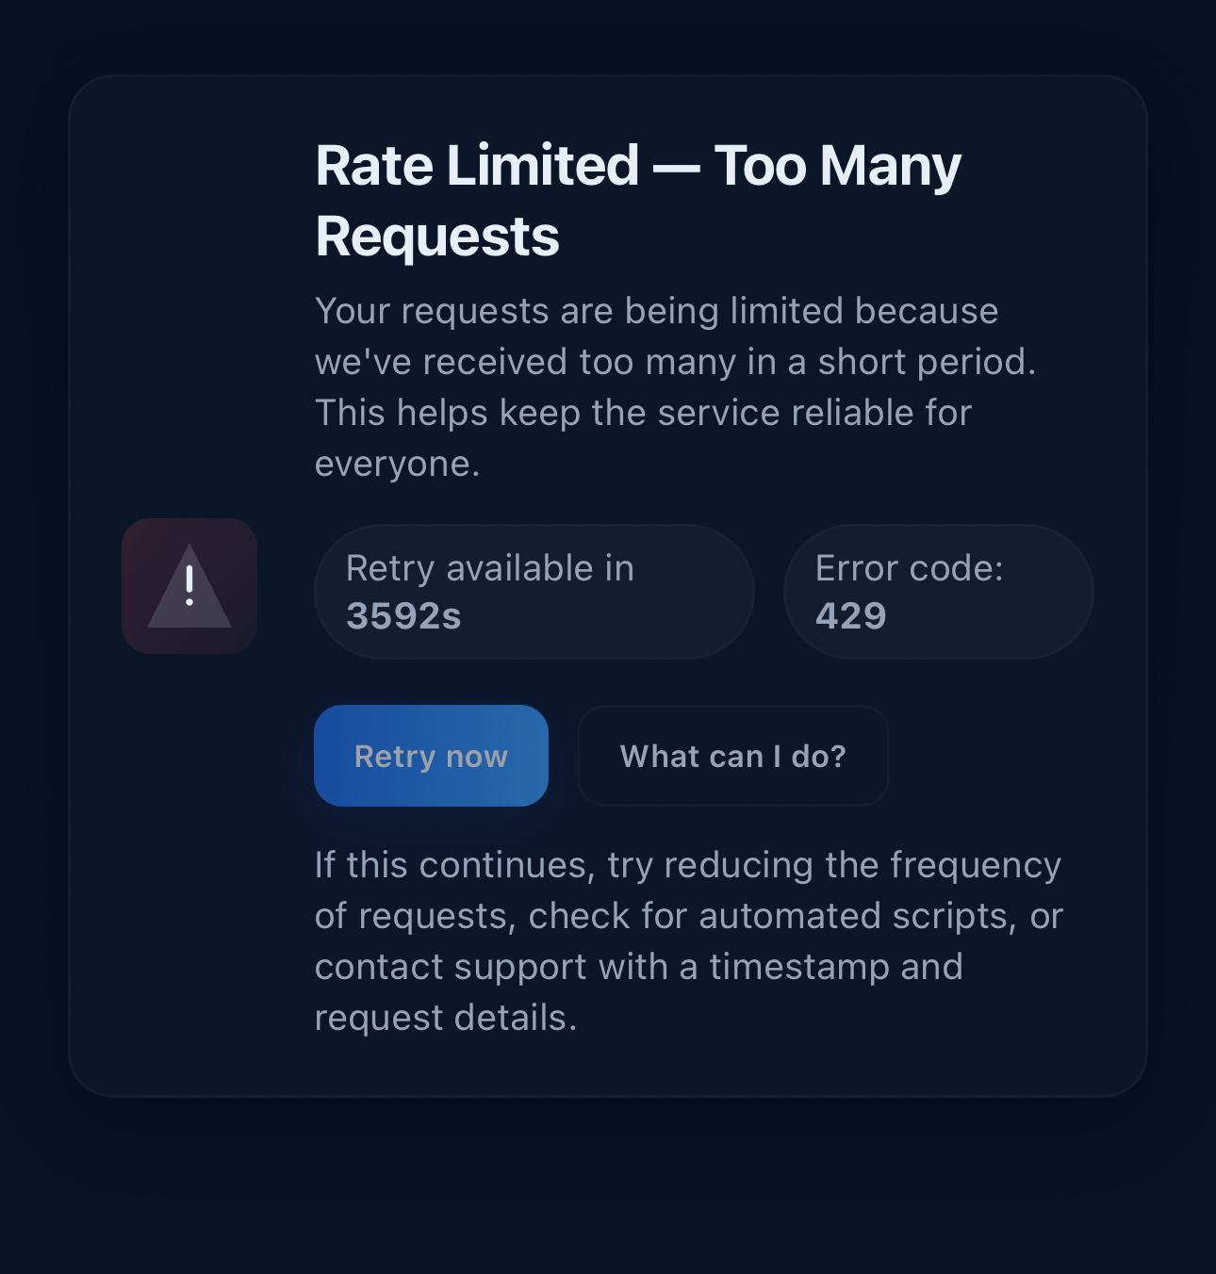The height and width of the screenshot is (1274, 1216).
Task: Click "This helps keep the service reliable" text
Action: click(643, 413)
